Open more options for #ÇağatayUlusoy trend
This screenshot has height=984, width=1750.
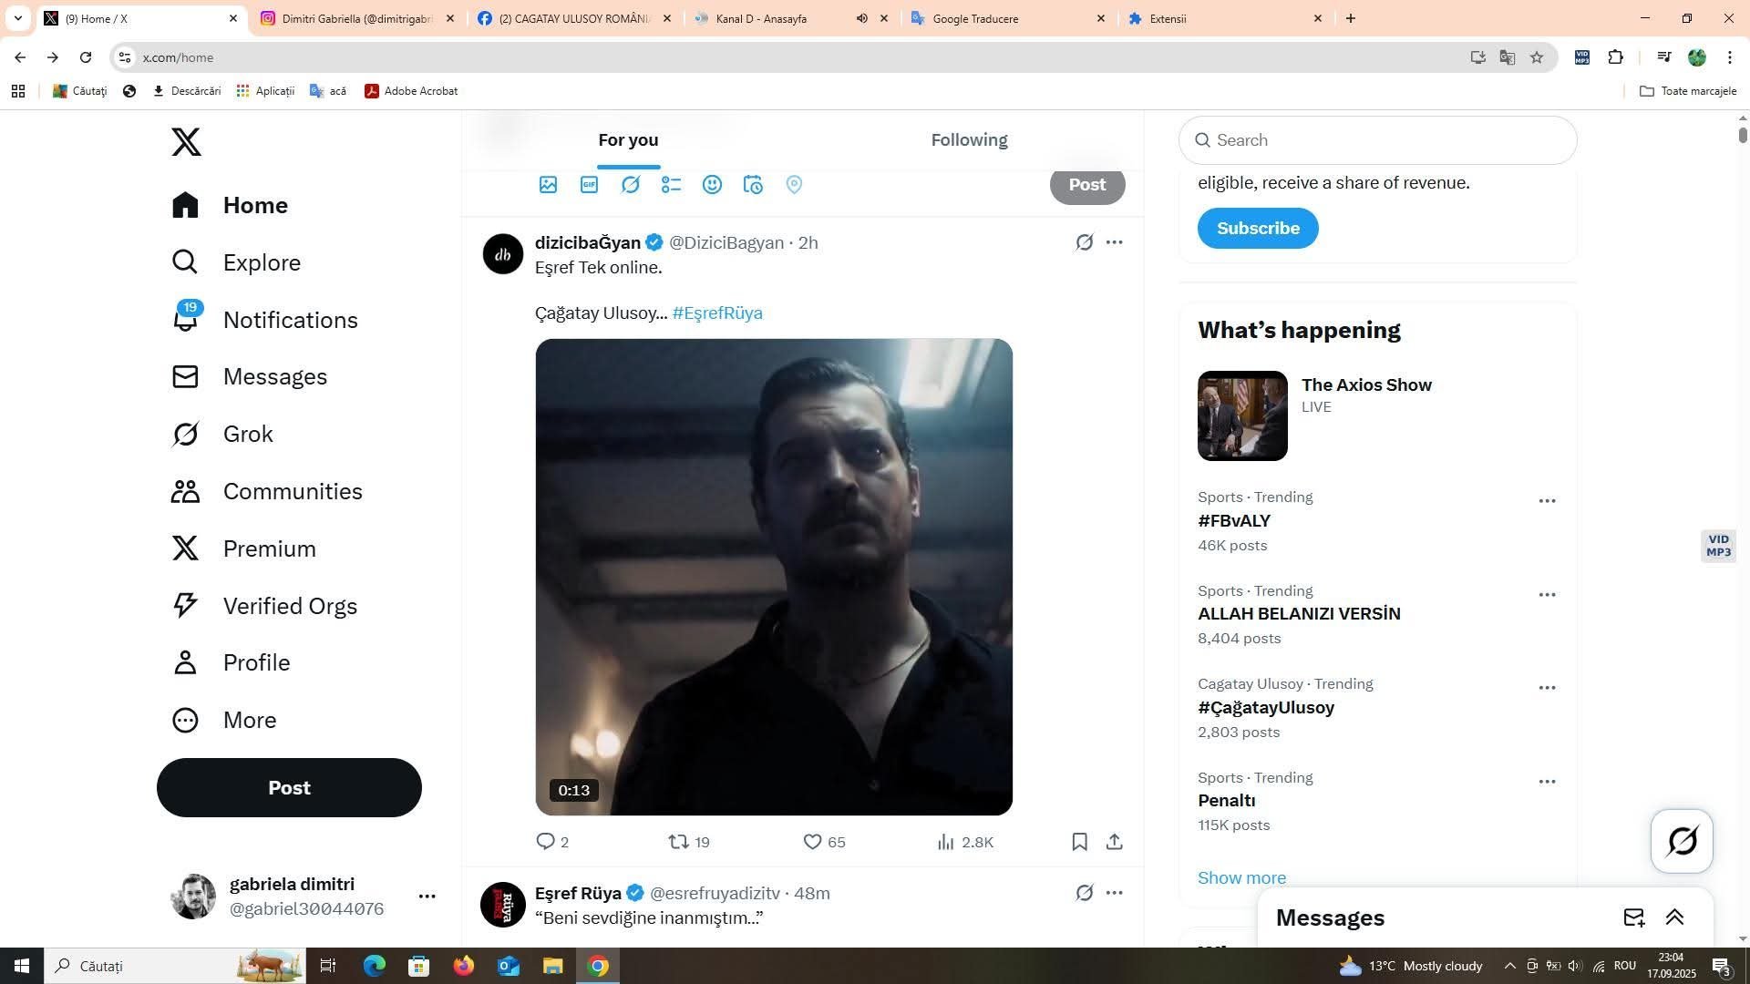pyautogui.click(x=1547, y=688)
